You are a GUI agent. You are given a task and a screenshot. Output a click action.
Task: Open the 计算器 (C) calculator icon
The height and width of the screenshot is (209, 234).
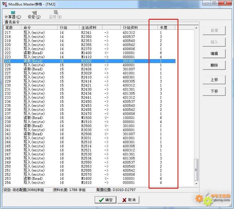click(x=13, y=15)
